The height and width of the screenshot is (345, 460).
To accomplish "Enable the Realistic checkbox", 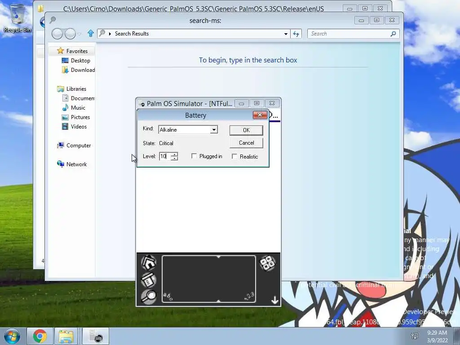I will 234,156.
